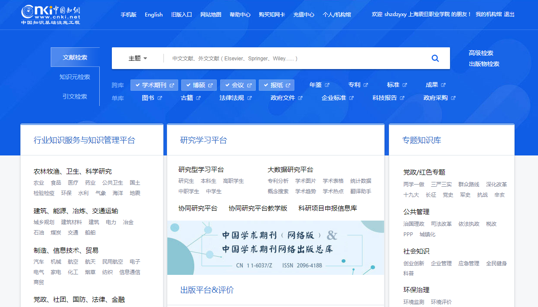Image resolution: width=538 pixels, height=307 pixels.
Task: Open 成果 external link icon
Action: coord(443,85)
